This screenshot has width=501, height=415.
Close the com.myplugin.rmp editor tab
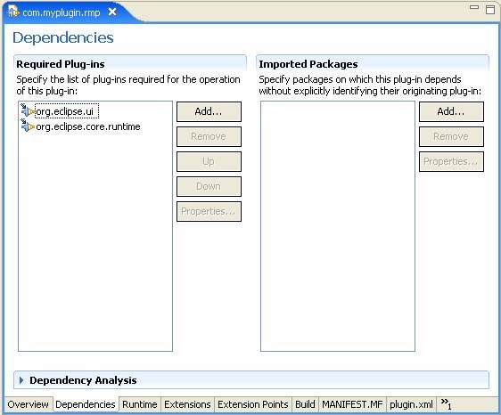click(112, 12)
